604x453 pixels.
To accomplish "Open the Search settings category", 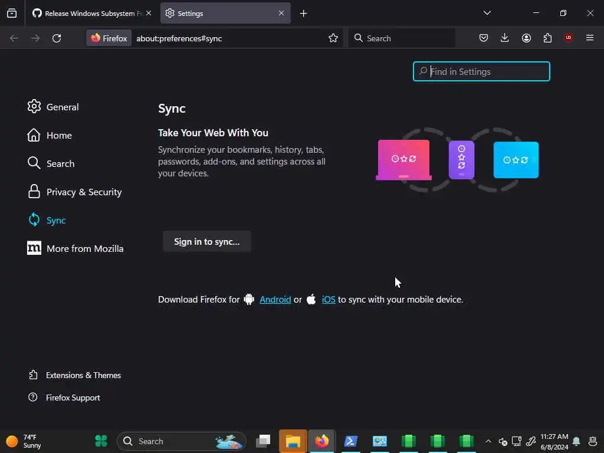I will (x=51, y=163).
